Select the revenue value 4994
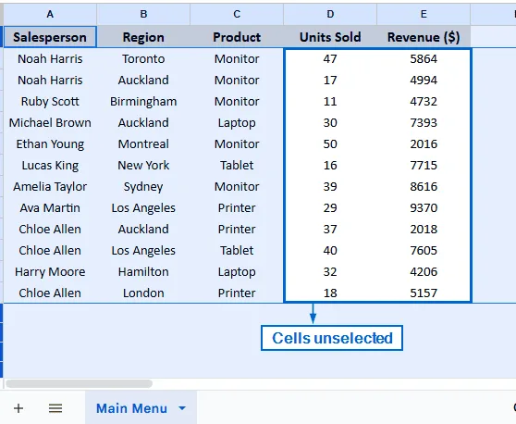This screenshot has height=424, width=516. (x=424, y=80)
